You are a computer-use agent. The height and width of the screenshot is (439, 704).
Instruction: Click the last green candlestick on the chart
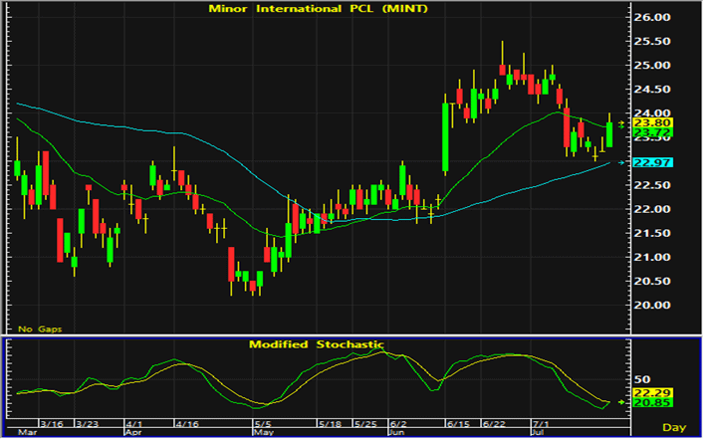coord(609,133)
